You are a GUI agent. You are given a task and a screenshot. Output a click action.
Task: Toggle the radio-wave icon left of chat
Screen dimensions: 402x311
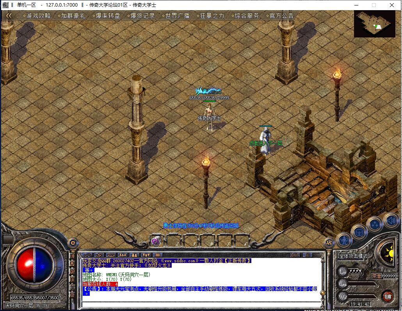[73, 288]
